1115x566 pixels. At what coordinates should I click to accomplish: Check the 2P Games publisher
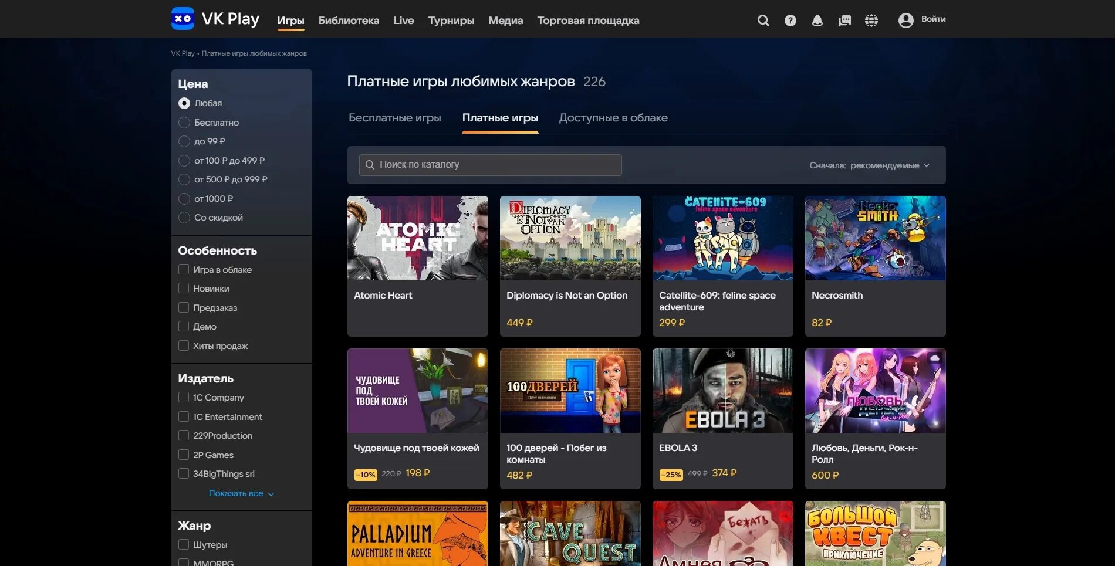coord(184,455)
